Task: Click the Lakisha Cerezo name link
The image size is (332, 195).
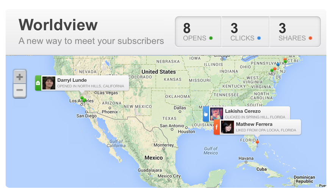Action: click(x=243, y=111)
